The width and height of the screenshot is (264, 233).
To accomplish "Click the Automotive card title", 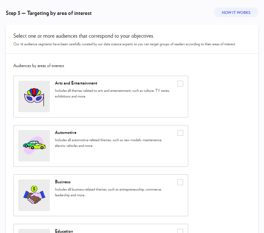I will [66, 133].
